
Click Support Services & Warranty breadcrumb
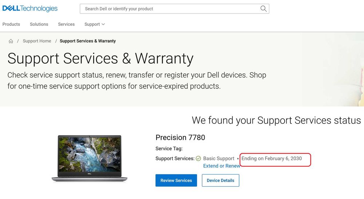[88, 41]
